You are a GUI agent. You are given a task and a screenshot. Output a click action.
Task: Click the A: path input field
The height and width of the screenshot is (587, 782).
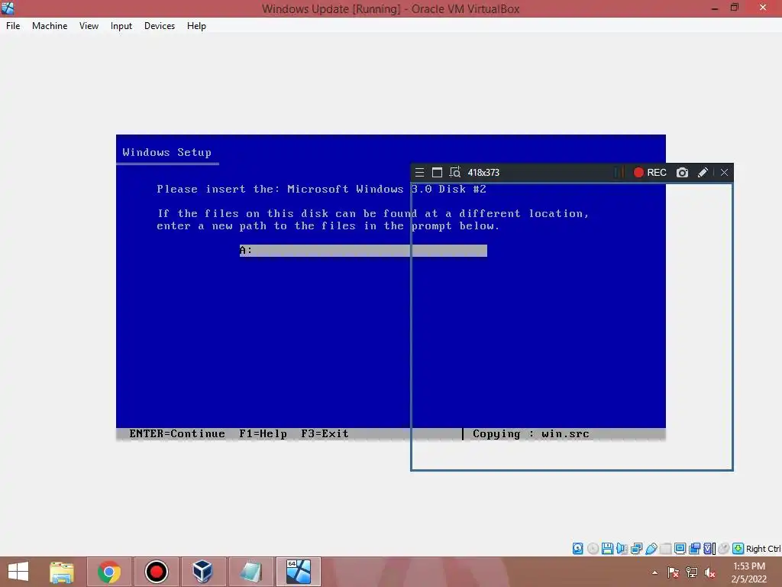(363, 250)
